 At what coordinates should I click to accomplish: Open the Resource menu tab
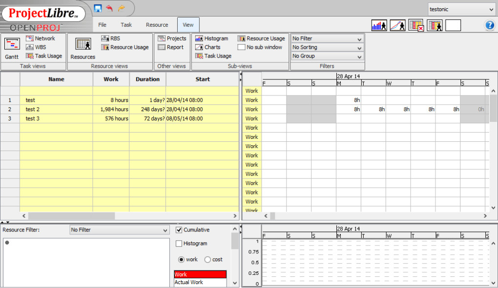coord(157,25)
